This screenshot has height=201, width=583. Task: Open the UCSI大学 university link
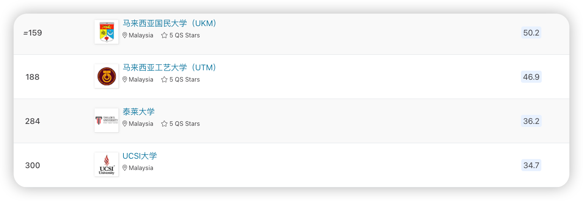[140, 156]
